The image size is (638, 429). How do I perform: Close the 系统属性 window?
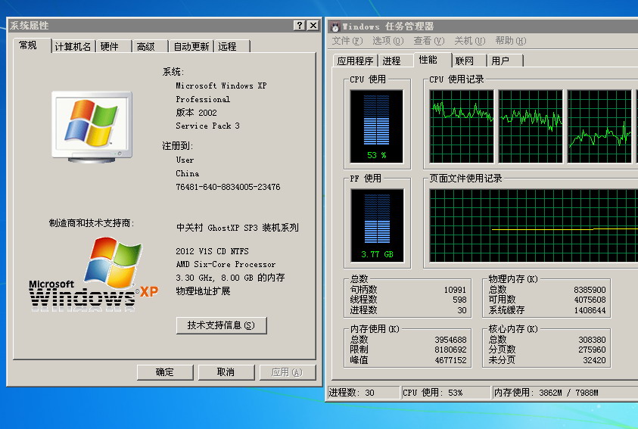coord(313,25)
